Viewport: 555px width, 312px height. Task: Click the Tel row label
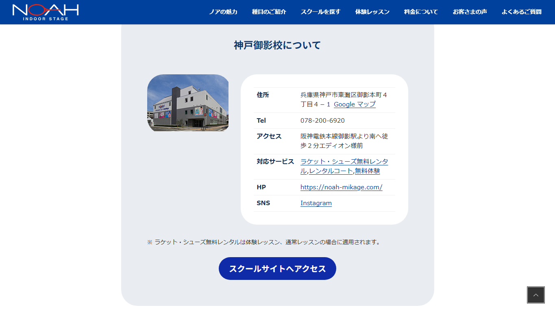[x=261, y=121]
